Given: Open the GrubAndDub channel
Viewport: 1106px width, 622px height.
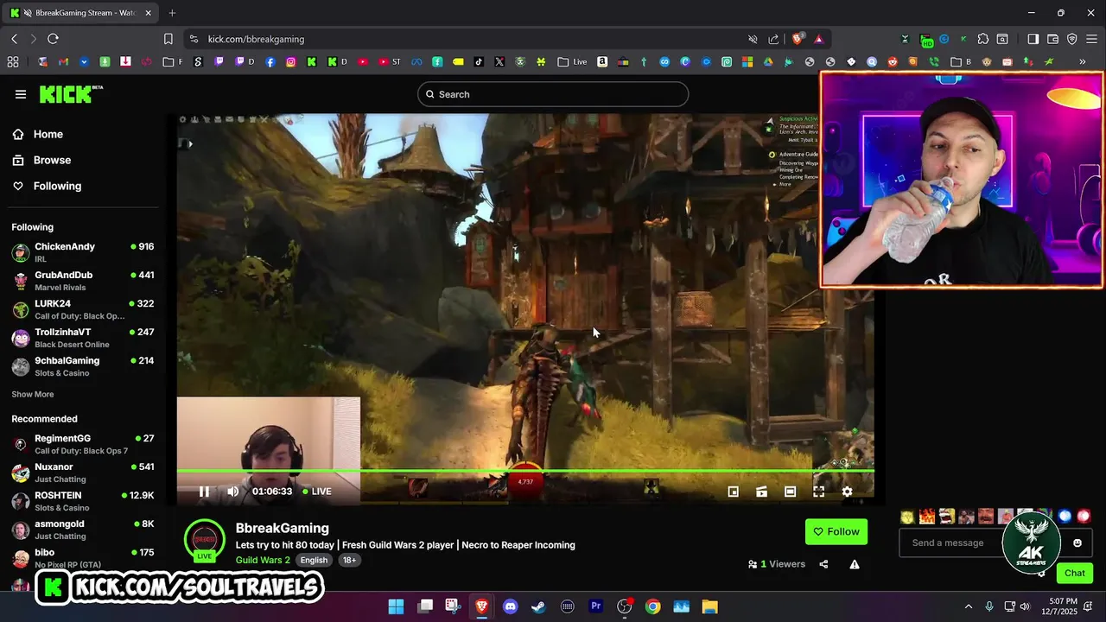Looking at the screenshot, I should tap(83, 280).
